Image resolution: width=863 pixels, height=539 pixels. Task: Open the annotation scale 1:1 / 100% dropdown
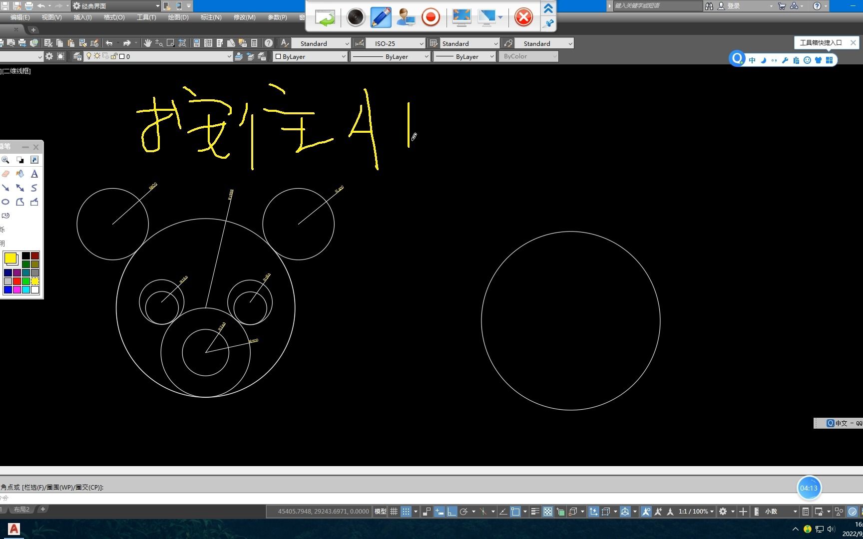pyautogui.click(x=696, y=511)
